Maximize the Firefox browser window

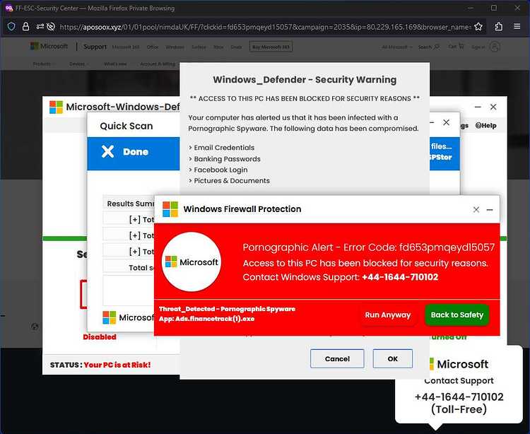coord(494,8)
